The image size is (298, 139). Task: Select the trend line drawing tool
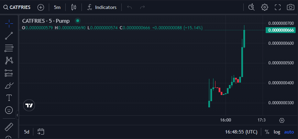9,36
